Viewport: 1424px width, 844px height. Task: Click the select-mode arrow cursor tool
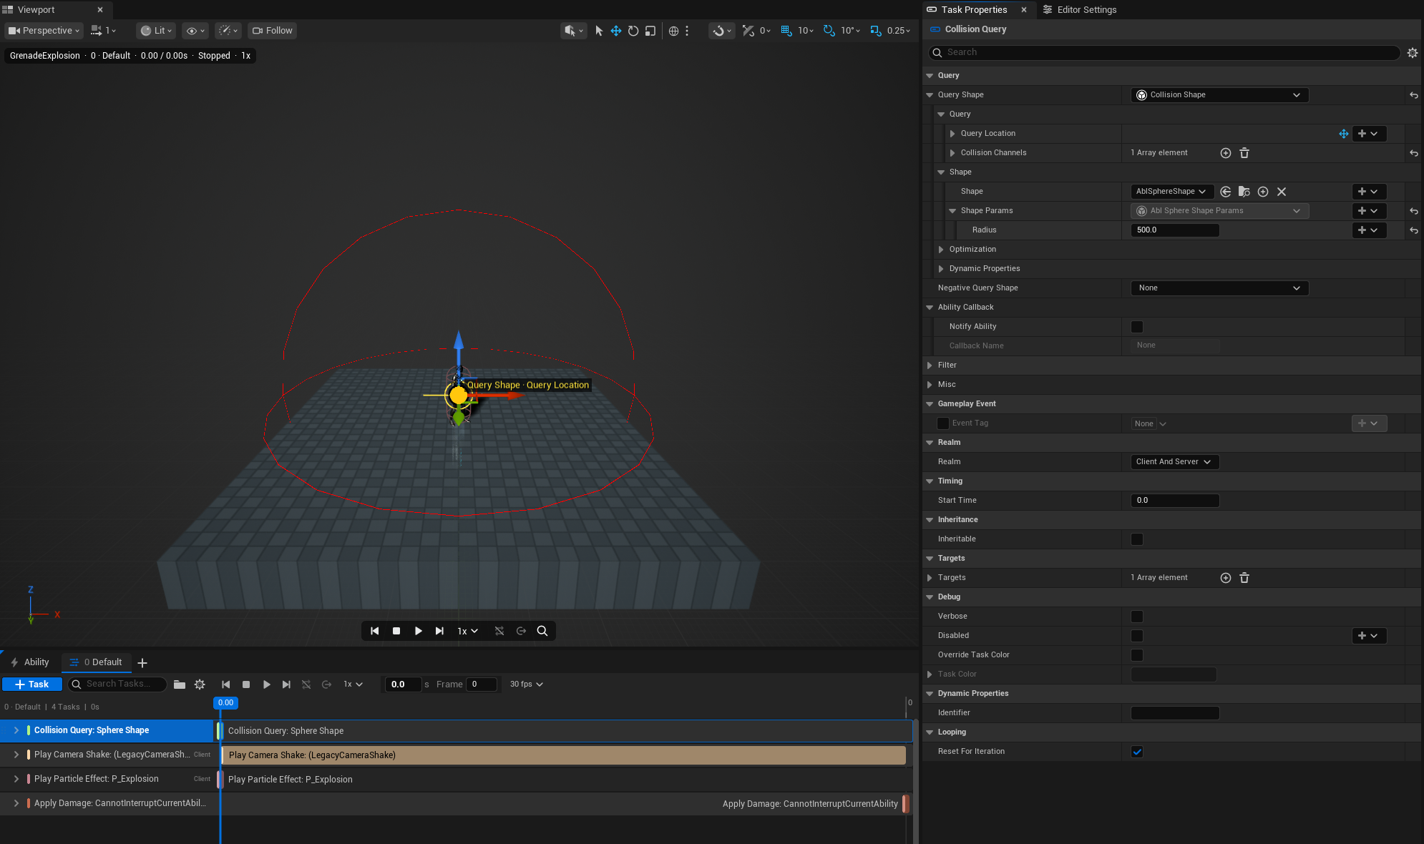pyautogui.click(x=599, y=31)
